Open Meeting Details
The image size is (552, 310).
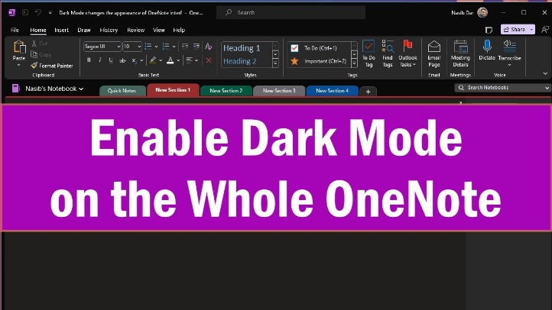tap(460, 53)
